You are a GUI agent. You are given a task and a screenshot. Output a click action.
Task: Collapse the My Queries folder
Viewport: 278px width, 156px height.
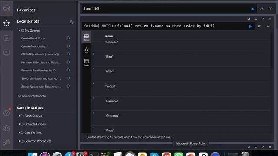(20, 30)
